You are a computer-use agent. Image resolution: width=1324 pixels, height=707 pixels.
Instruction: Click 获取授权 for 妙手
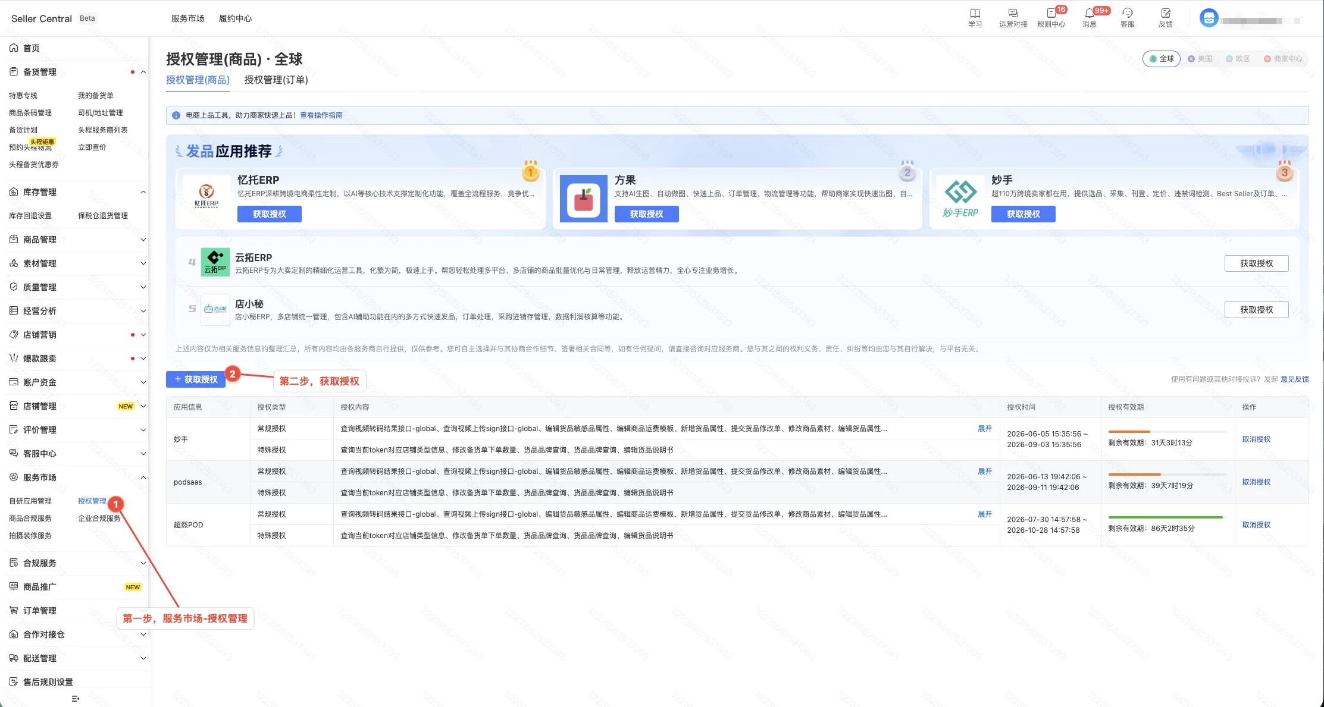1023,214
